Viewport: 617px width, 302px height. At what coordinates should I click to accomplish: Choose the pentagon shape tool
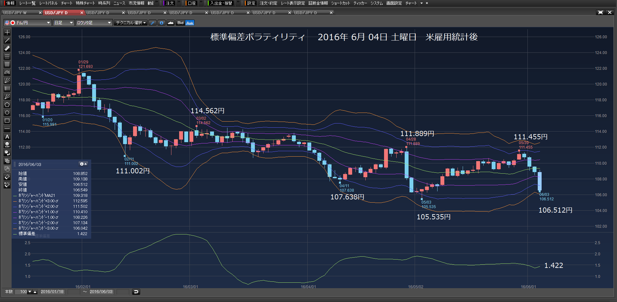coord(7,105)
